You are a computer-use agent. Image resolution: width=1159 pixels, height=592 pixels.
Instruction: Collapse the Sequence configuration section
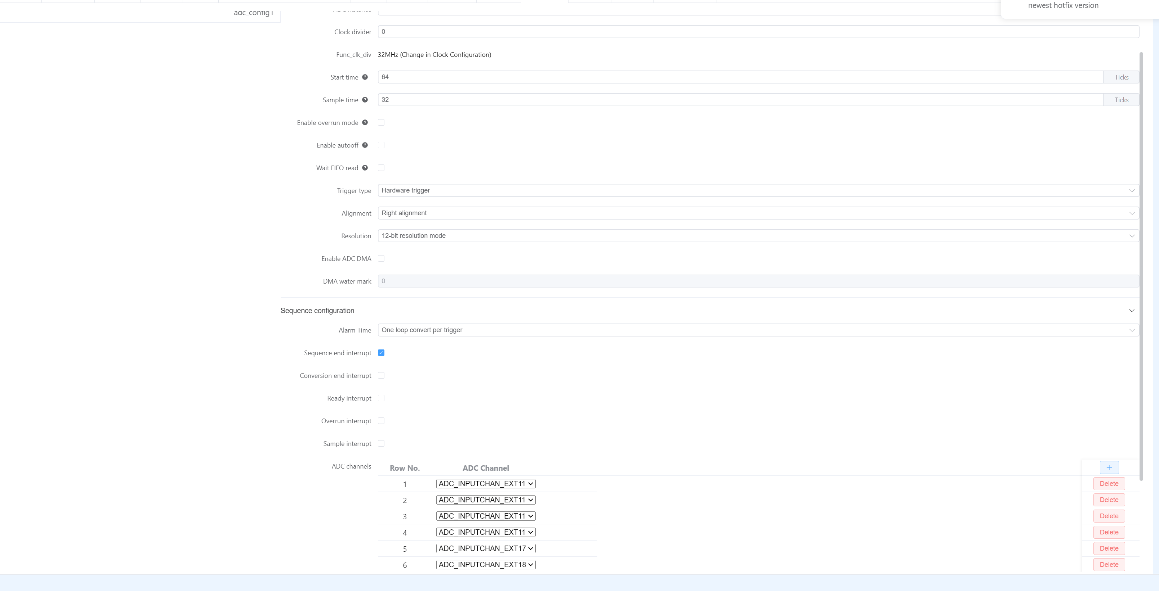[1131, 311]
